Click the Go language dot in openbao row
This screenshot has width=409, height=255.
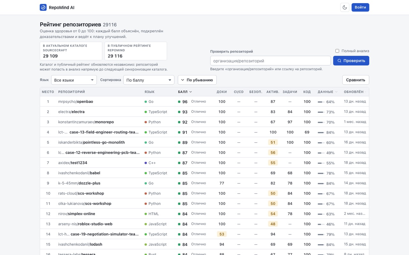(146, 102)
